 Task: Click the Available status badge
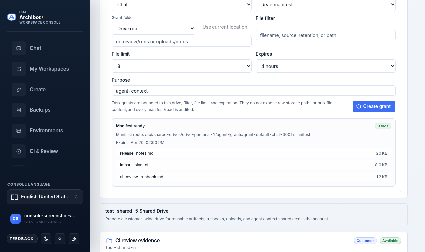tap(390, 241)
